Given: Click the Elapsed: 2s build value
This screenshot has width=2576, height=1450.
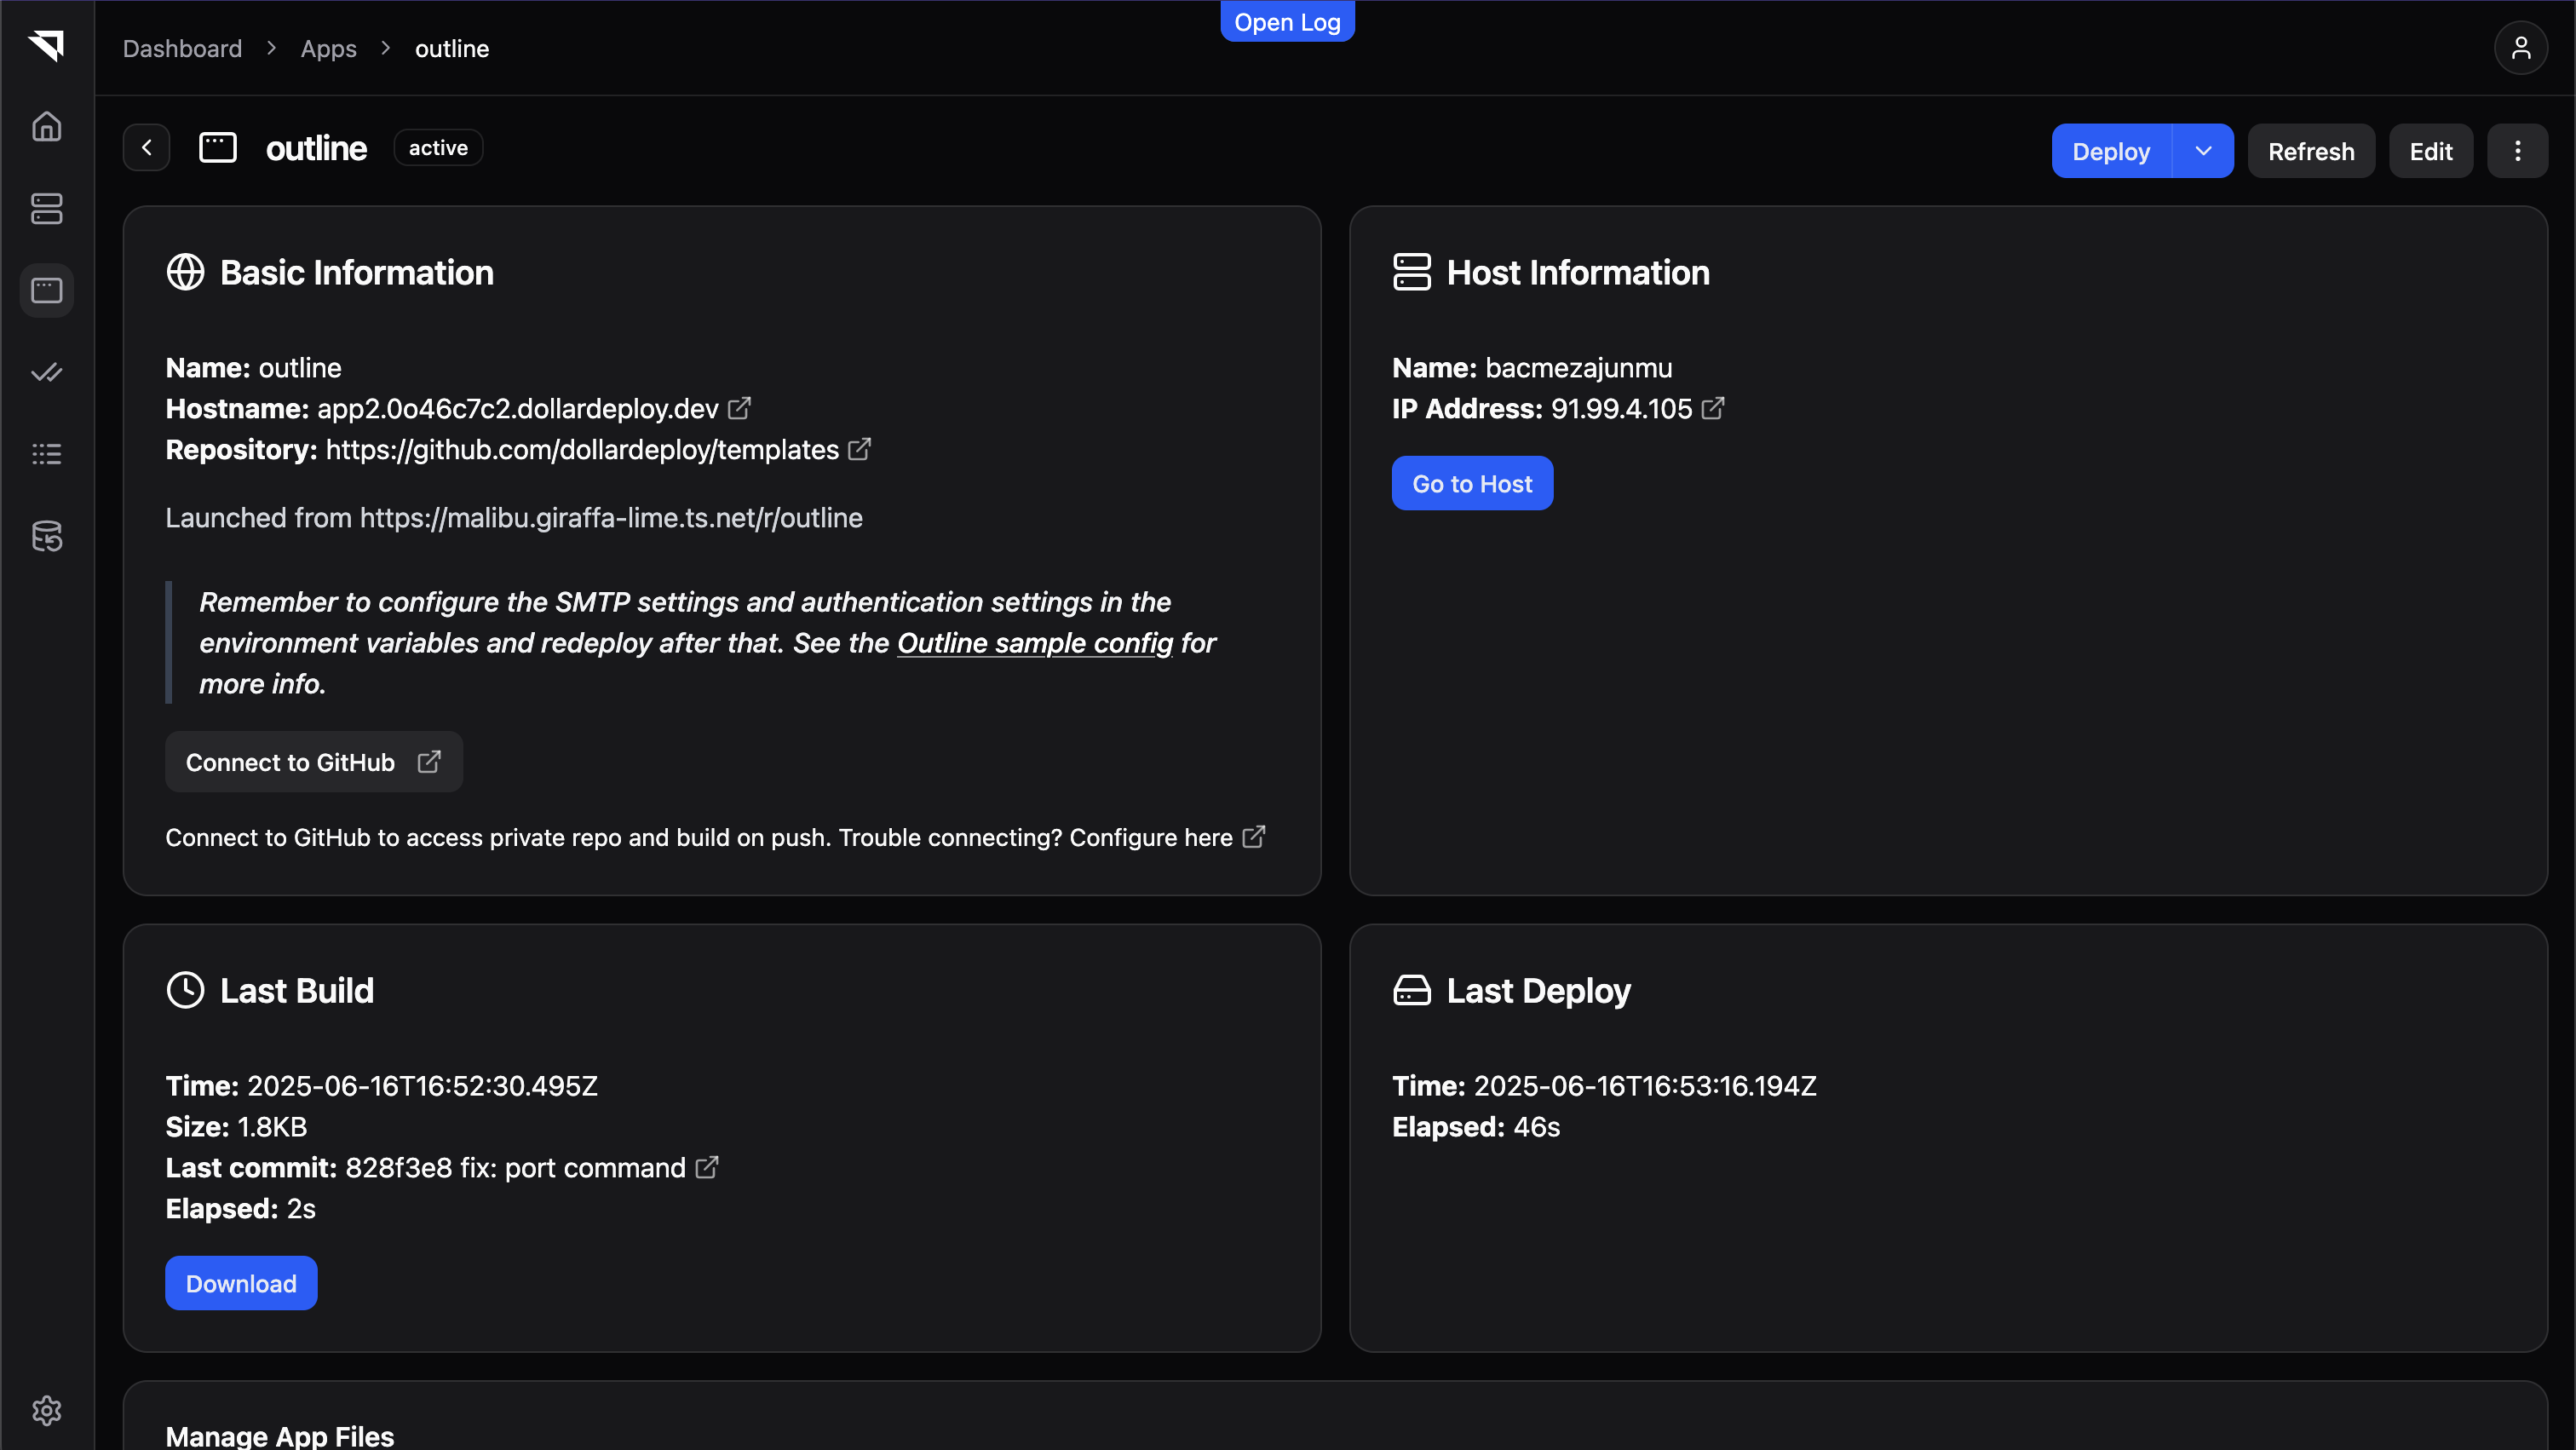Looking at the screenshot, I should (x=301, y=1208).
